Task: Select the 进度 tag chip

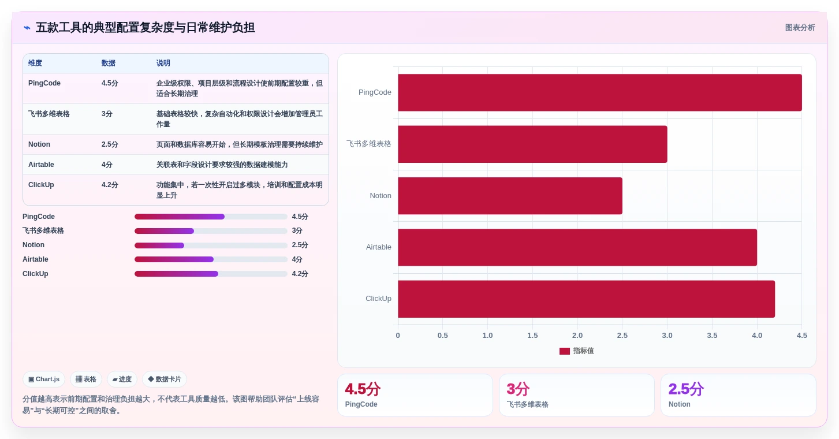Action: click(122, 380)
